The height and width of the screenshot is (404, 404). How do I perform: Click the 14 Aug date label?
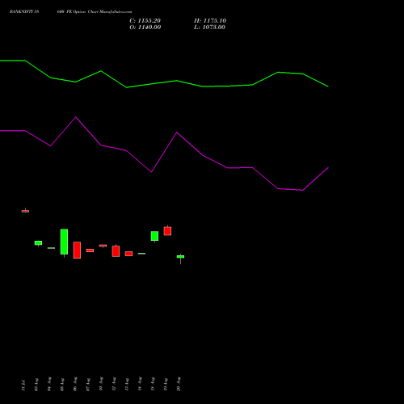[x=140, y=385]
